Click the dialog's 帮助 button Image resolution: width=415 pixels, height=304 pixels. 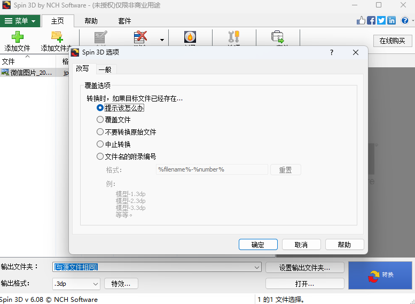344,244
